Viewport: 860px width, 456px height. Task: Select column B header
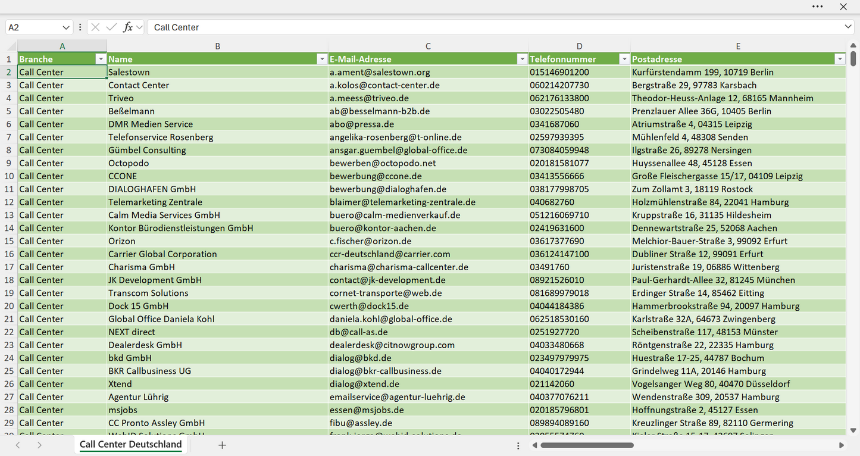pos(217,46)
